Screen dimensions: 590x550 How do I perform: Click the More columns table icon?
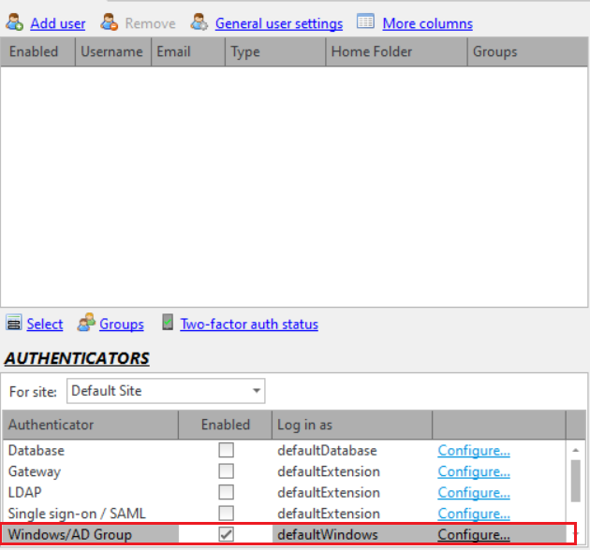pos(365,22)
